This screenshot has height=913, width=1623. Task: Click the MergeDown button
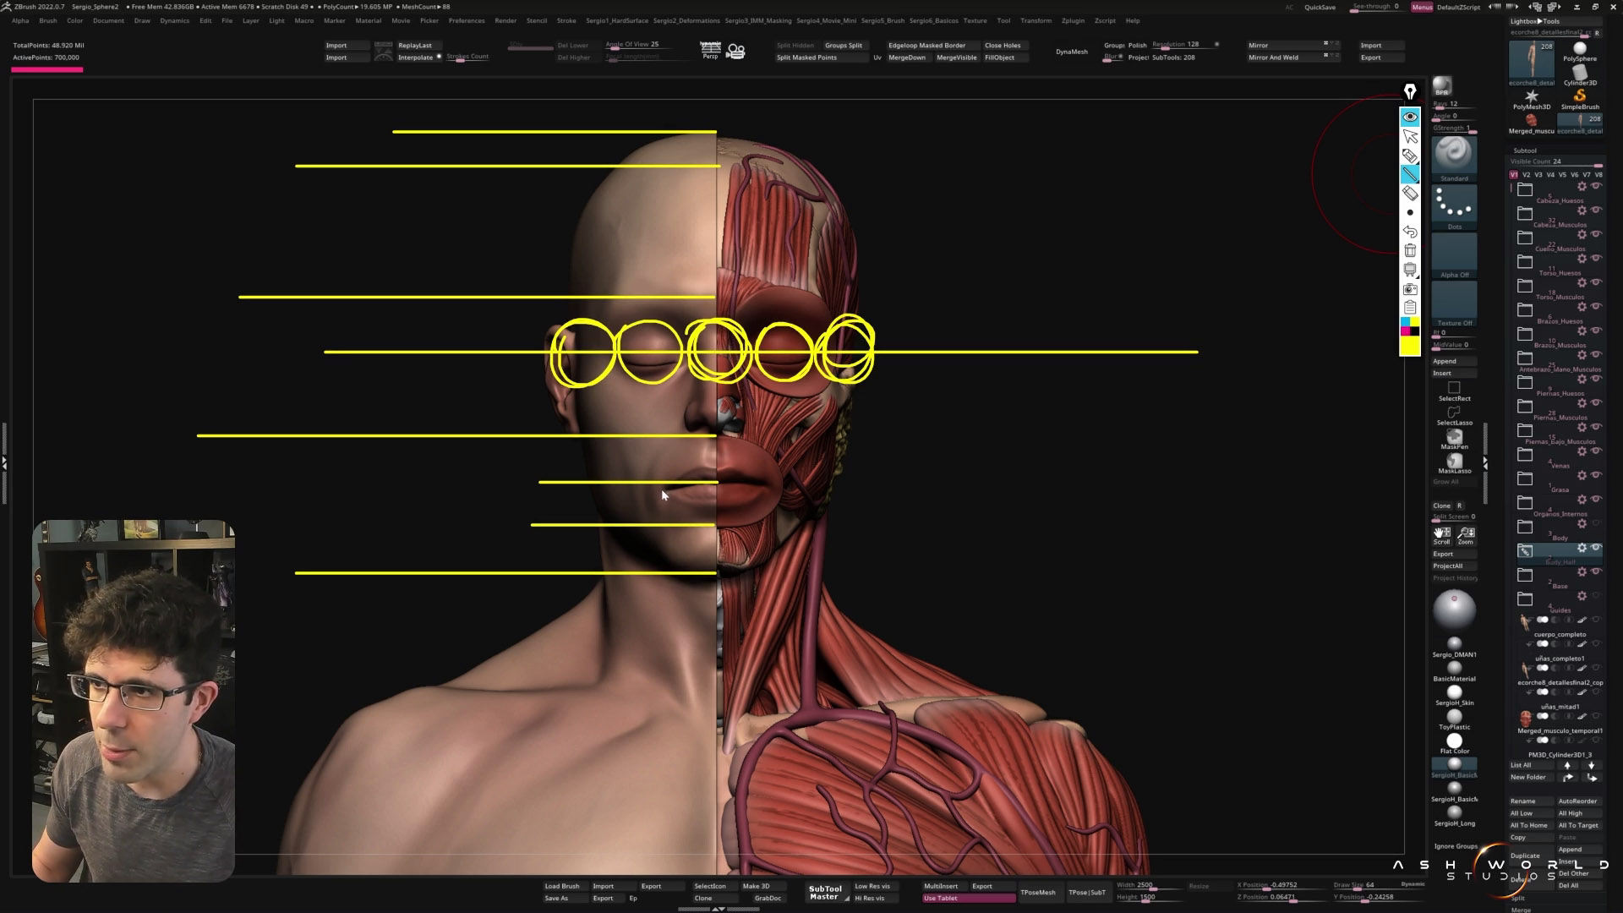[x=906, y=57]
